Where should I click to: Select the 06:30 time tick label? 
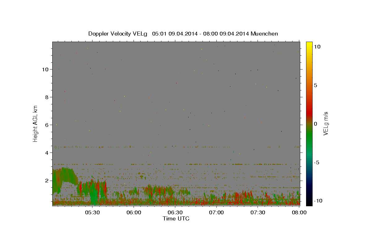coord(175,212)
